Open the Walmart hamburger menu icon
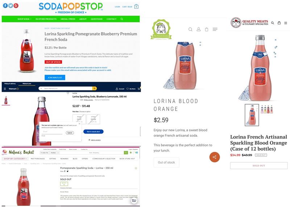This screenshot has width=290, height=207. point(5,89)
